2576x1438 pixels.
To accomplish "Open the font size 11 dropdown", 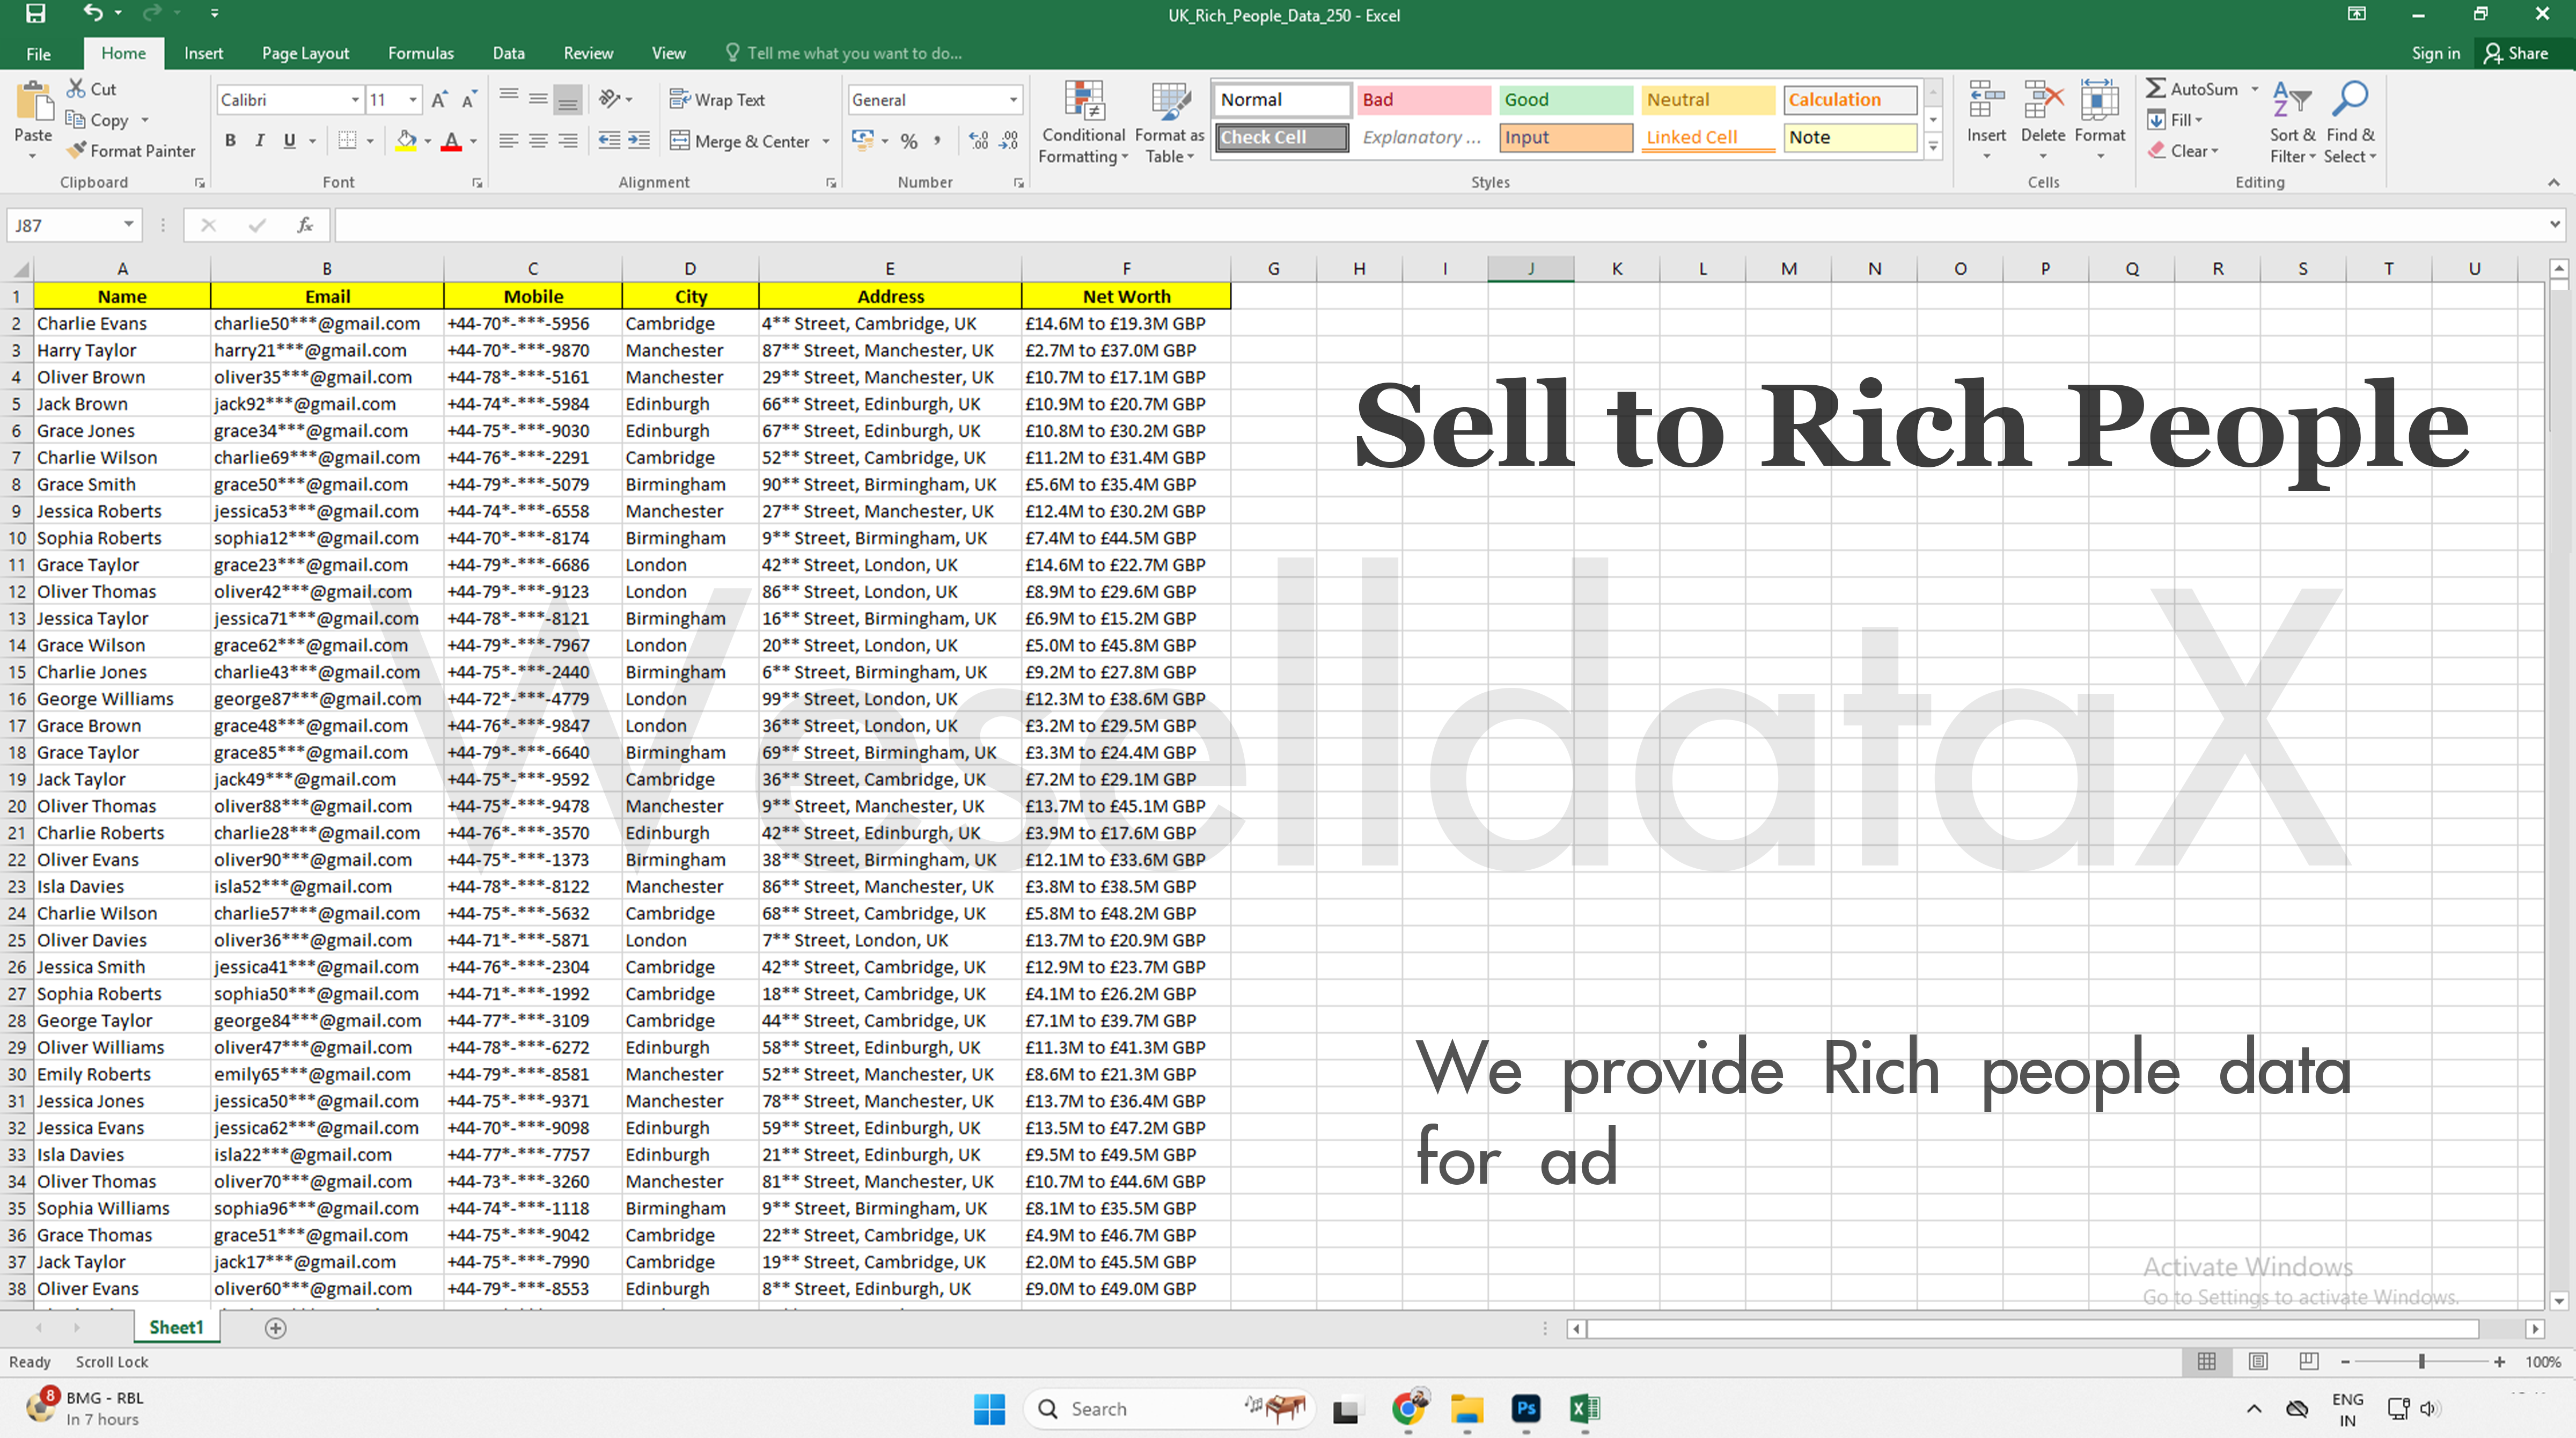I will coord(413,99).
